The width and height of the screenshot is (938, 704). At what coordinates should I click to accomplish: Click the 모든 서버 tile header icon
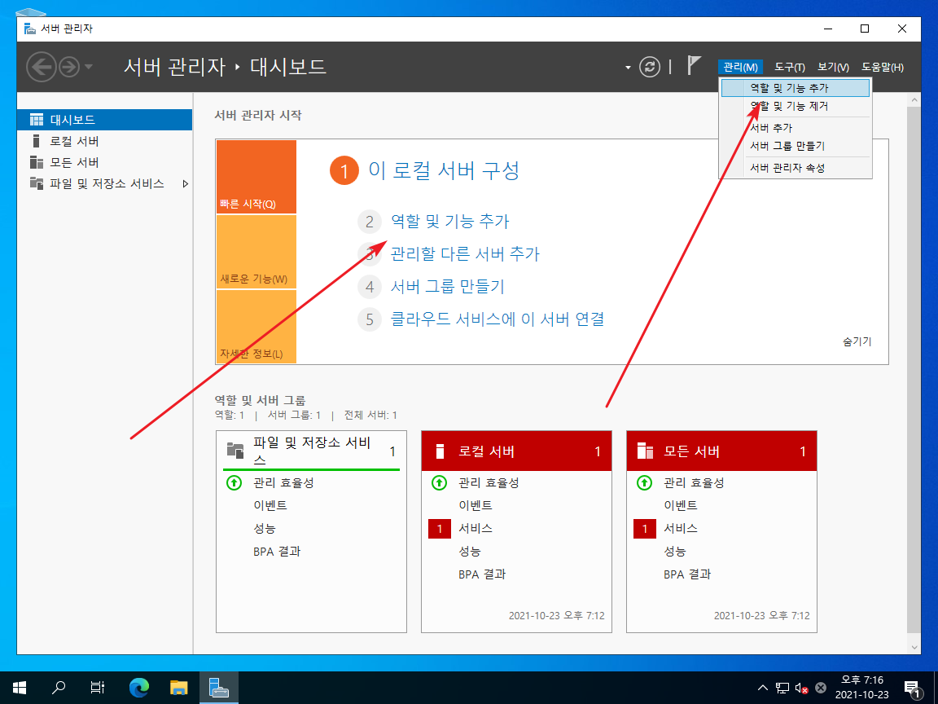point(646,451)
